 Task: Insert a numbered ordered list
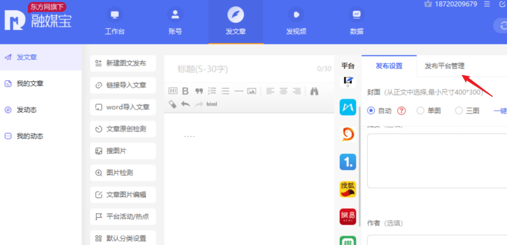click(x=212, y=91)
